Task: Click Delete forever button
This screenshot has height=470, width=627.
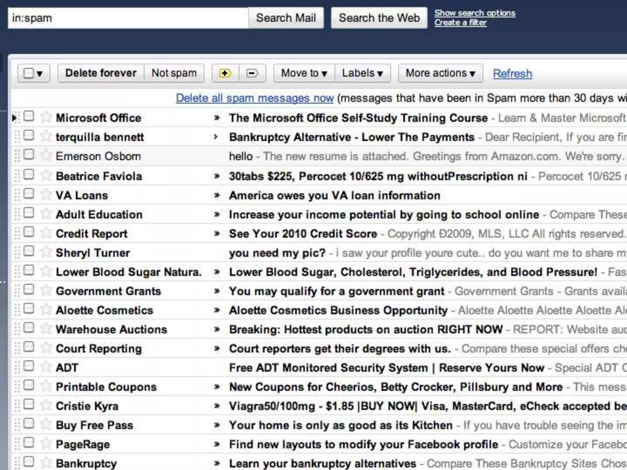Action: [101, 73]
